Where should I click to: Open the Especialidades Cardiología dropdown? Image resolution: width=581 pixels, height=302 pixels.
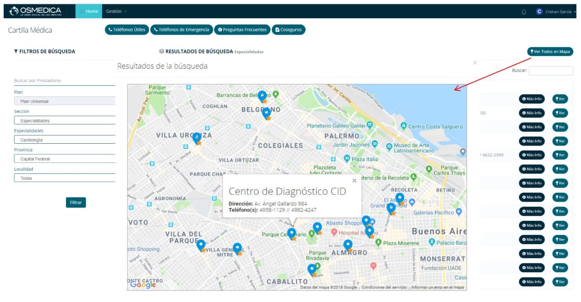click(65, 140)
